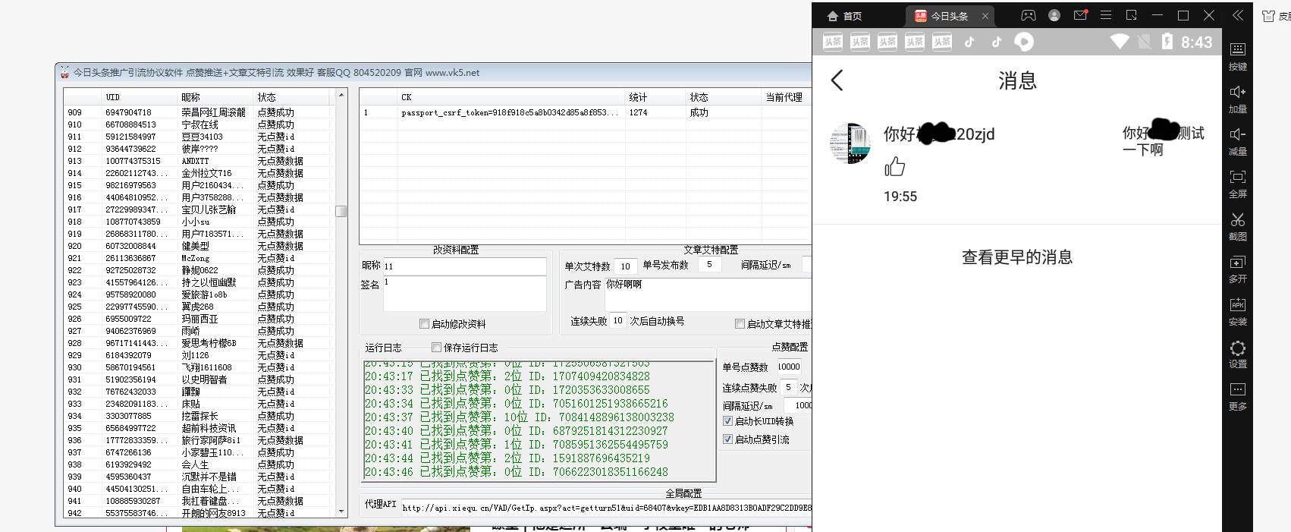Focus the 昵称 input field in 改资料配置
Image resolution: width=1291 pixels, height=532 pixels.
pos(464,266)
